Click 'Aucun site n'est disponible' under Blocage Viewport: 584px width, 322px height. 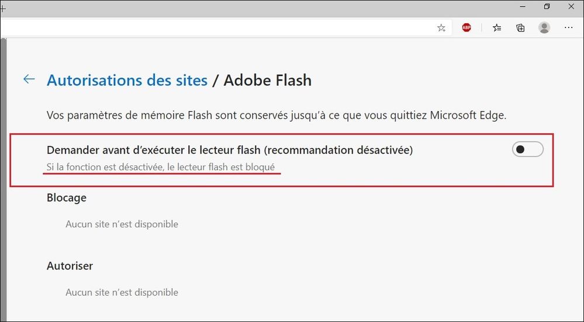click(x=122, y=224)
